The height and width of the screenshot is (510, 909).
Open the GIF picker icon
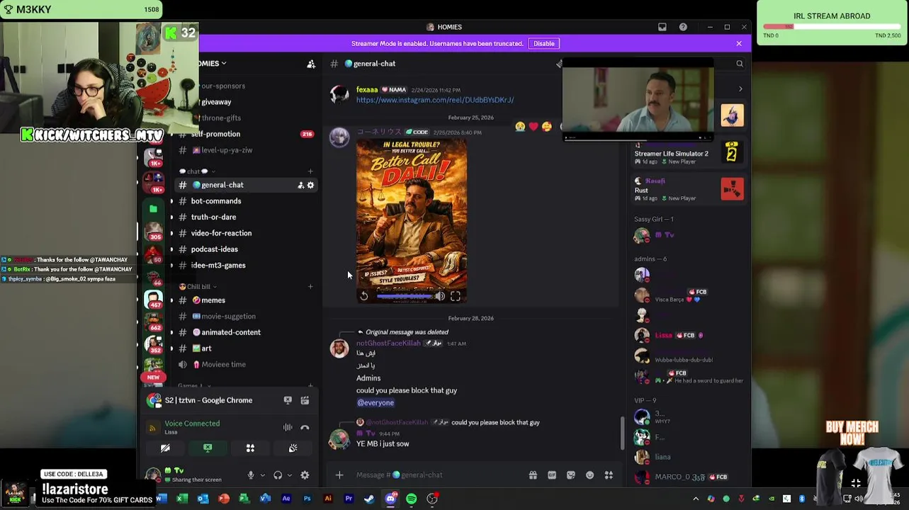coord(552,475)
